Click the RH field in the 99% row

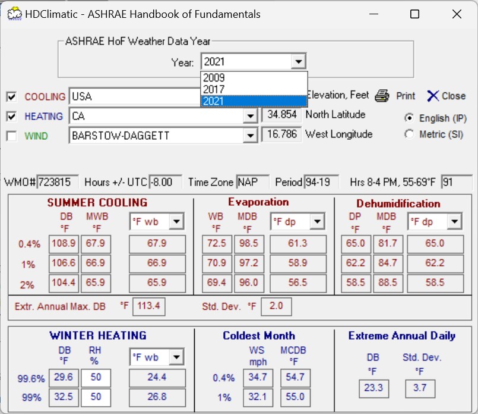96,397
